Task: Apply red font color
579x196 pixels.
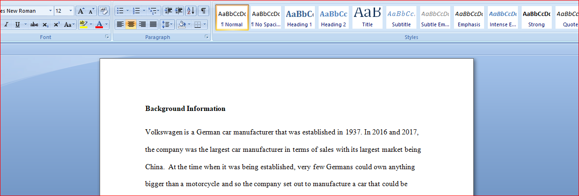Action: (99, 24)
